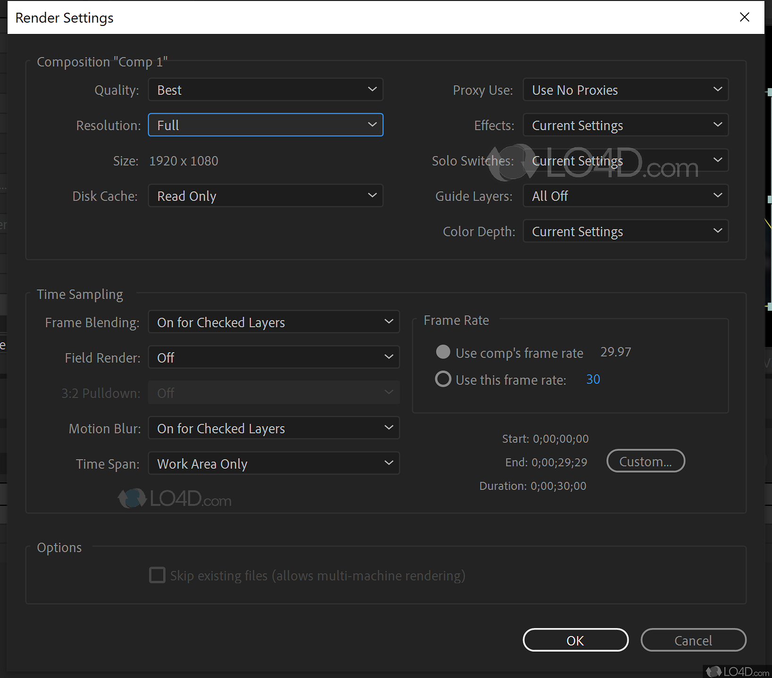Open the Time Span dropdown
Viewport: 772px width, 678px height.
pyautogui.click(x=274, y=463)
